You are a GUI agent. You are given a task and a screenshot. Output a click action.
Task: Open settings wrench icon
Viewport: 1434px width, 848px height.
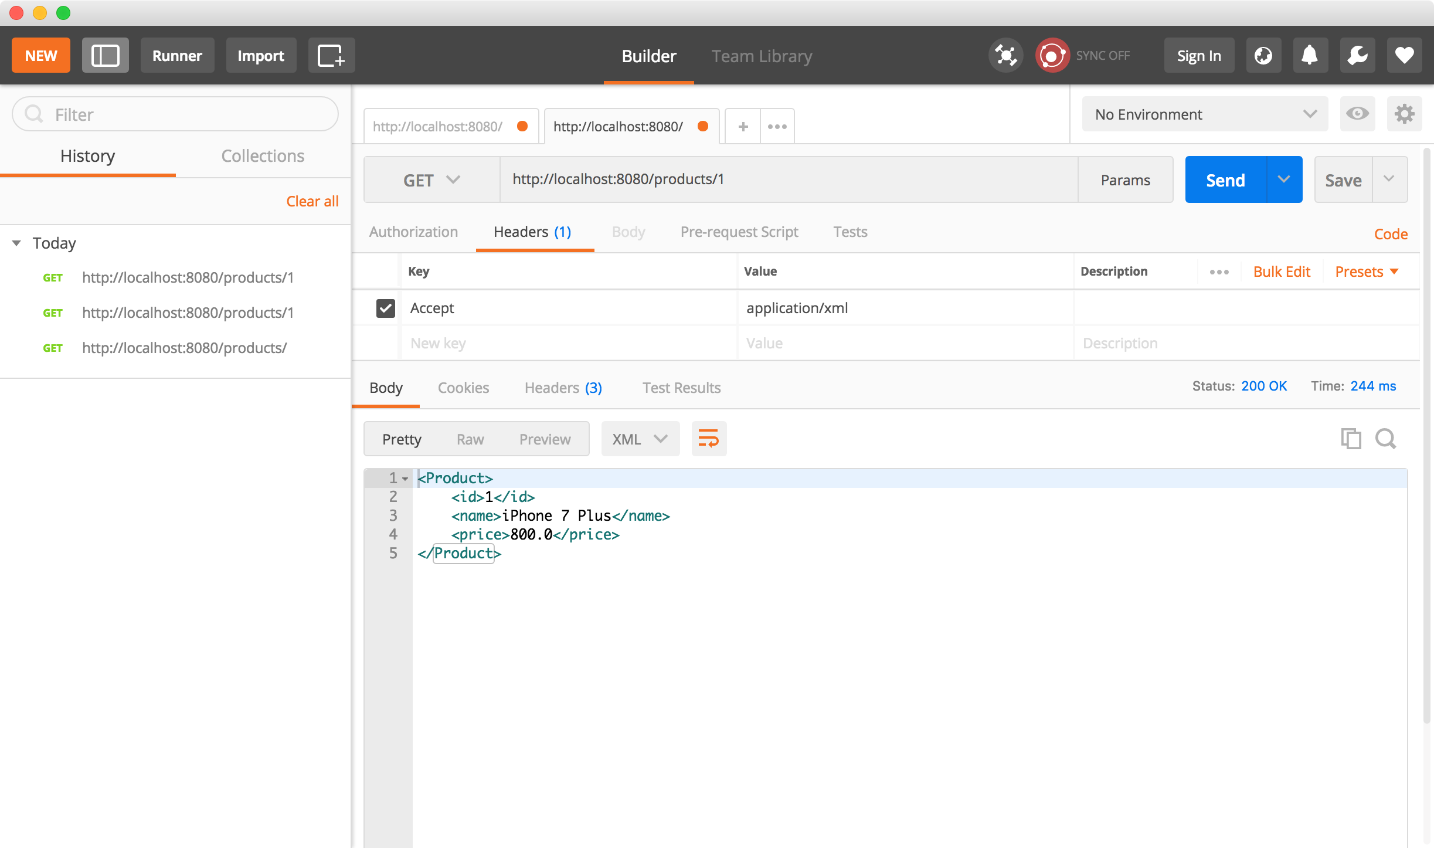pos(1357,56)
